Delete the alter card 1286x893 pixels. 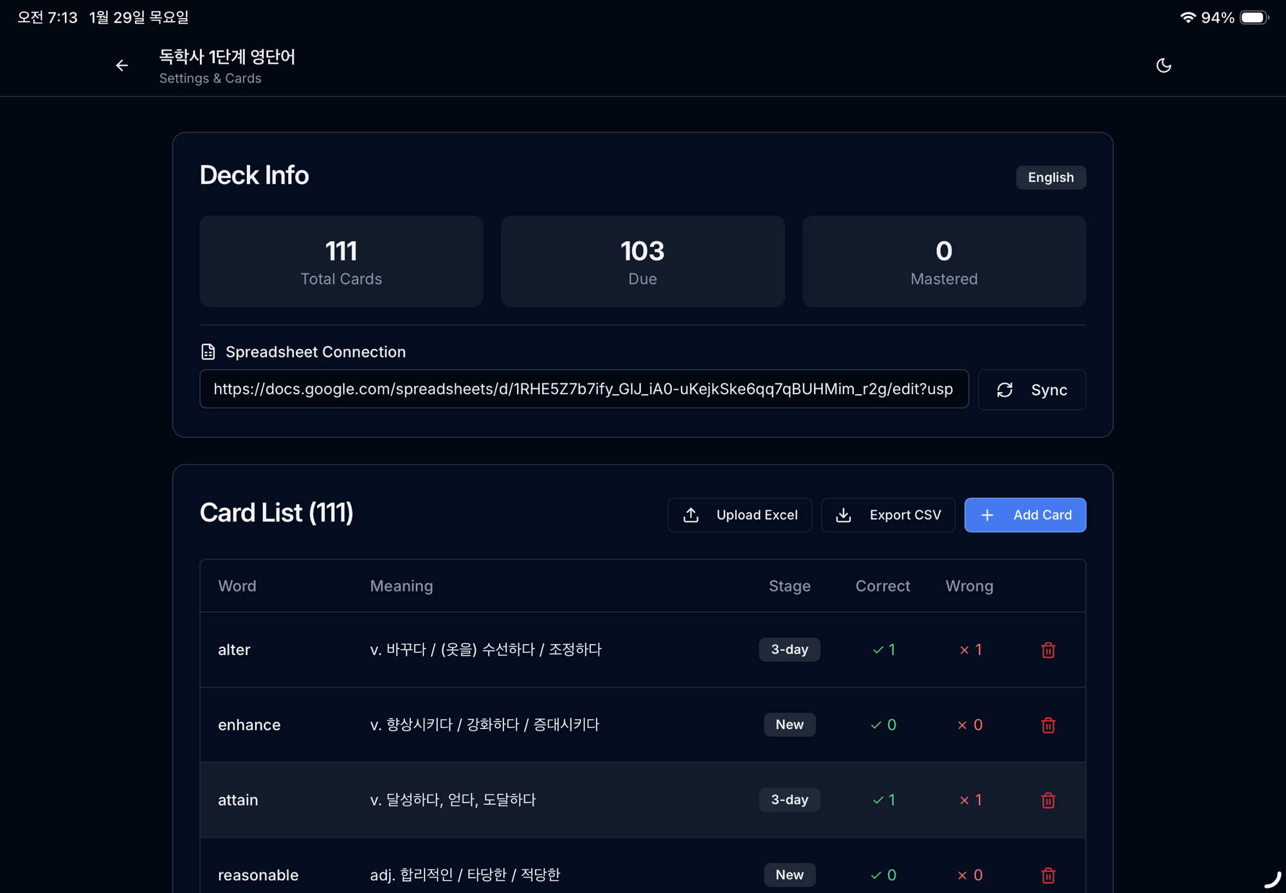(x=1047, y=650)
